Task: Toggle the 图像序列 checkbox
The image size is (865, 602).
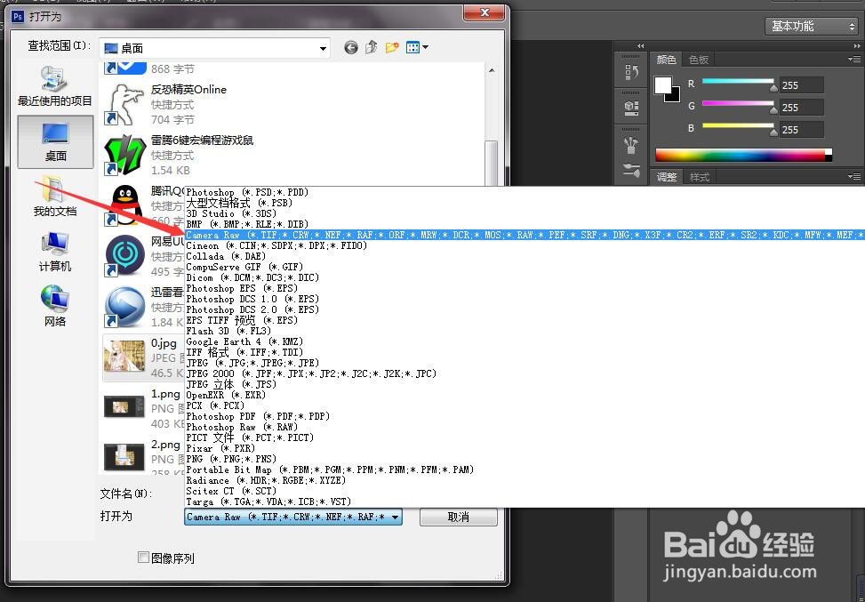Action: pyautogui.click(x=143, y=558)
